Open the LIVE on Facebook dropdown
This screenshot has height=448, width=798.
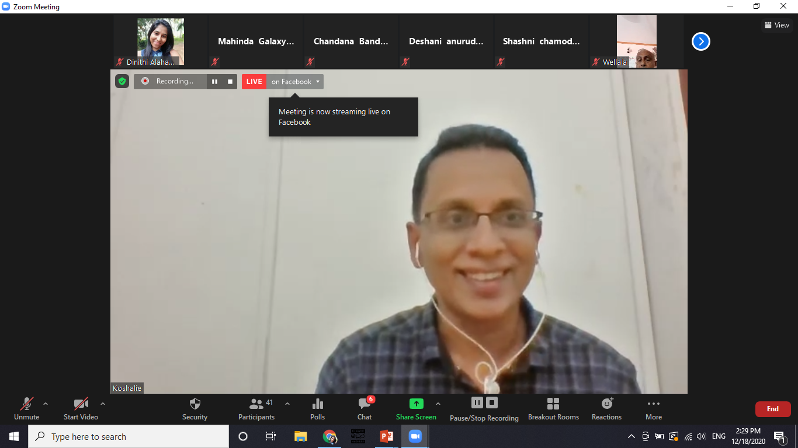[x=295, y=82]
